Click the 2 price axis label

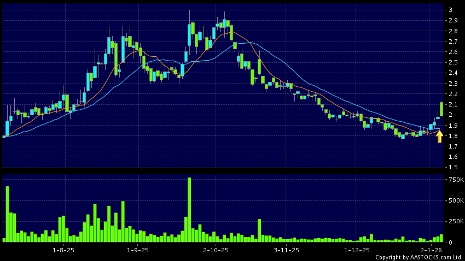click(450, 115)
